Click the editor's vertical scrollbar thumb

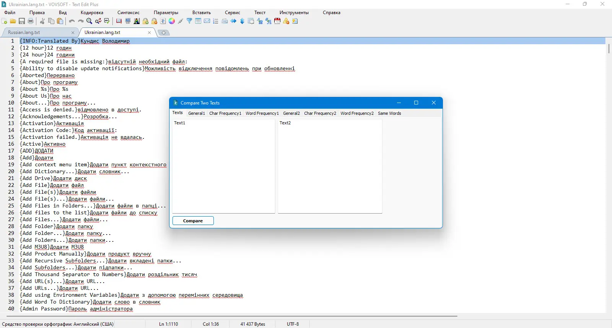[609, 49]
